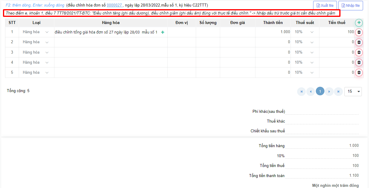The width and height of the screenshot is (369, 188).
Task: Delete row 1 with trash icon
Action: click(359, 32)
